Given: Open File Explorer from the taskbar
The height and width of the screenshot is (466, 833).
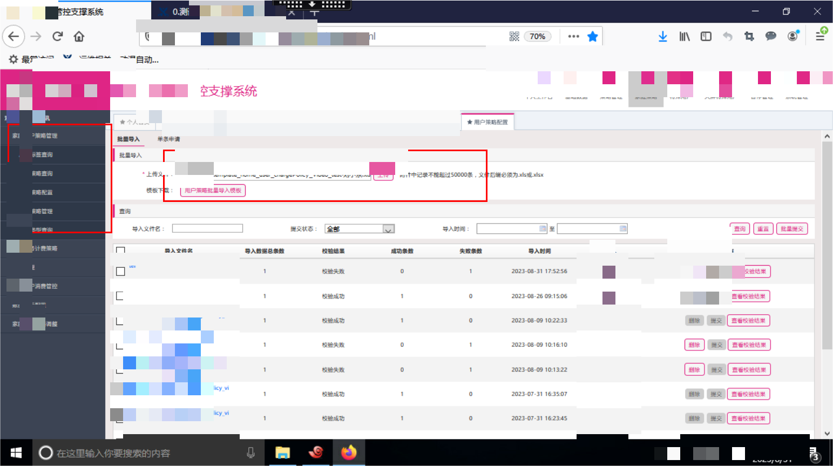Looking at the screenshot, I should click(282, 453).
